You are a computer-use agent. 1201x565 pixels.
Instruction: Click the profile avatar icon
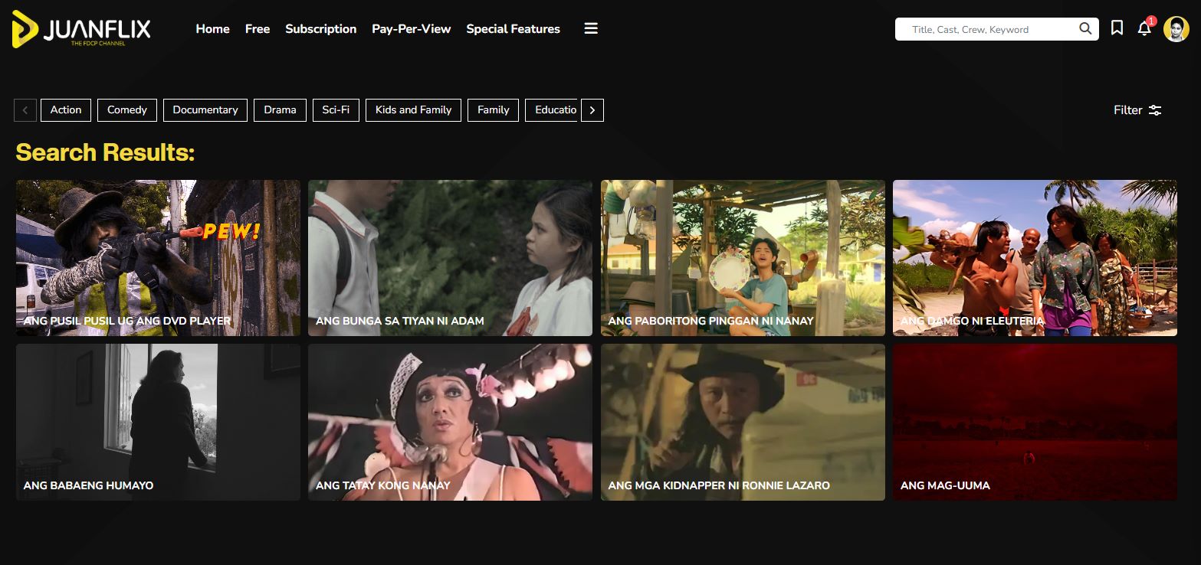[x=1175, y=28]
